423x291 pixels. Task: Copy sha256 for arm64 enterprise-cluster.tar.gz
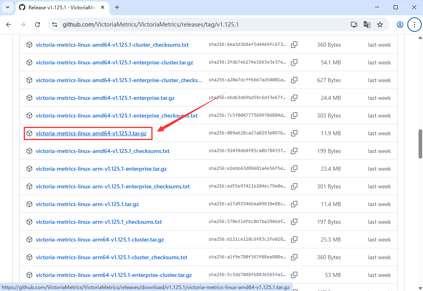pyautogui.click(x=294, y=275)
